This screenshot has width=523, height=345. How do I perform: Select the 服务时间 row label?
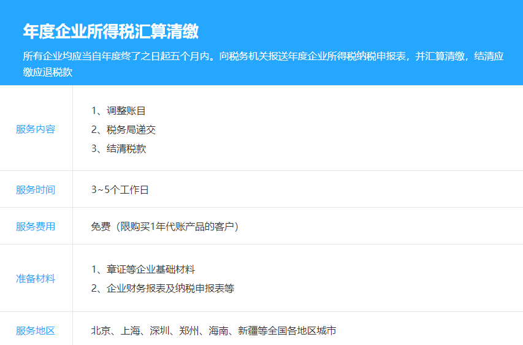click(x=36, y=190)
